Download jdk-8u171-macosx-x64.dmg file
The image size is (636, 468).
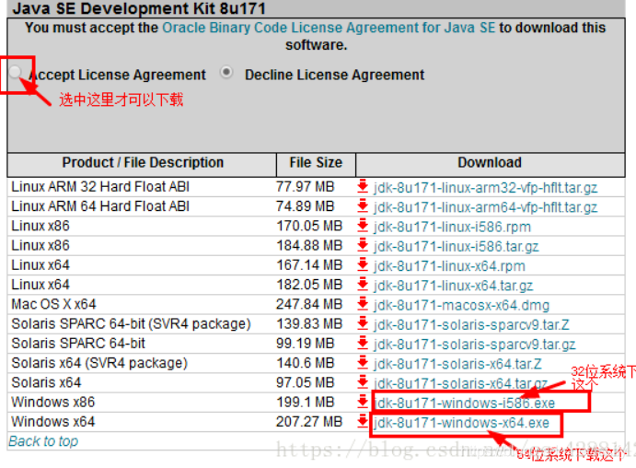click(x=462, y=305)
